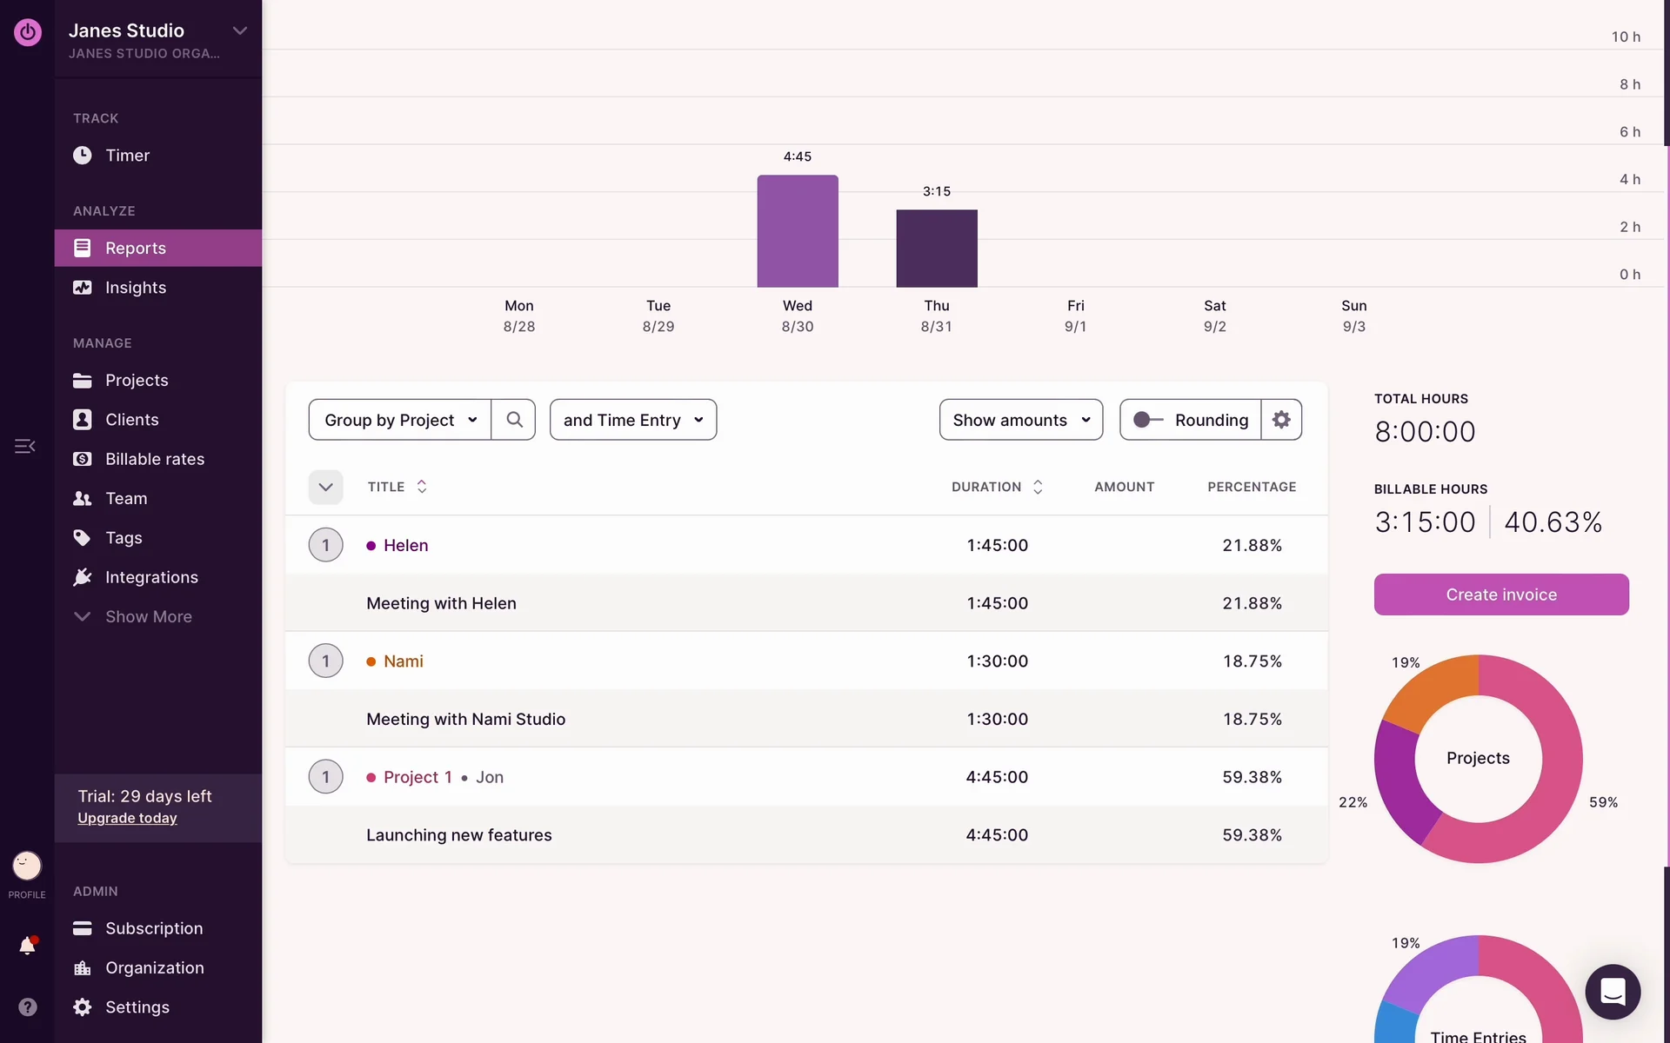Go to Insights in the sidebar
This screenshot has width=1670, height=1043.
(135, 288)
